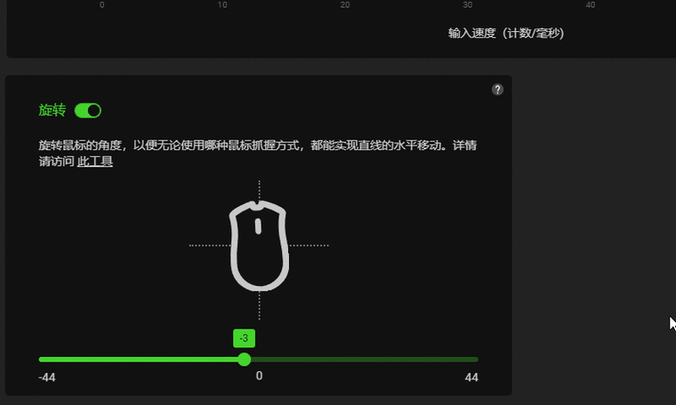Open the 此工具 link
676x405 pixels.
pyautogui.click(x=95, y=162)
